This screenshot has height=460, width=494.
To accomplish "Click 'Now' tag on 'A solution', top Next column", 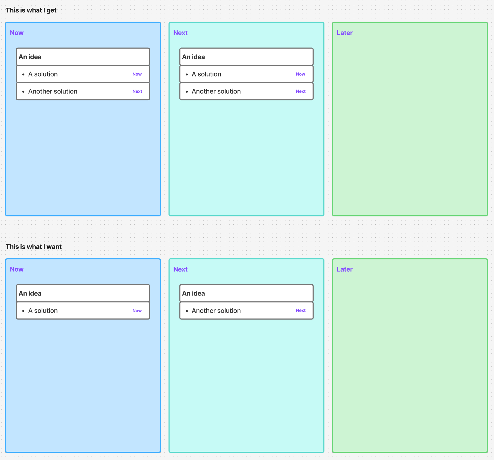I will tap(300, 74).
